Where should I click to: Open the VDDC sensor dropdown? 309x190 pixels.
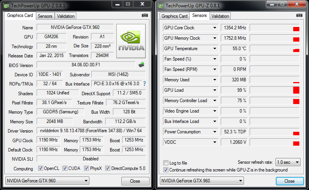click(215, 142)
